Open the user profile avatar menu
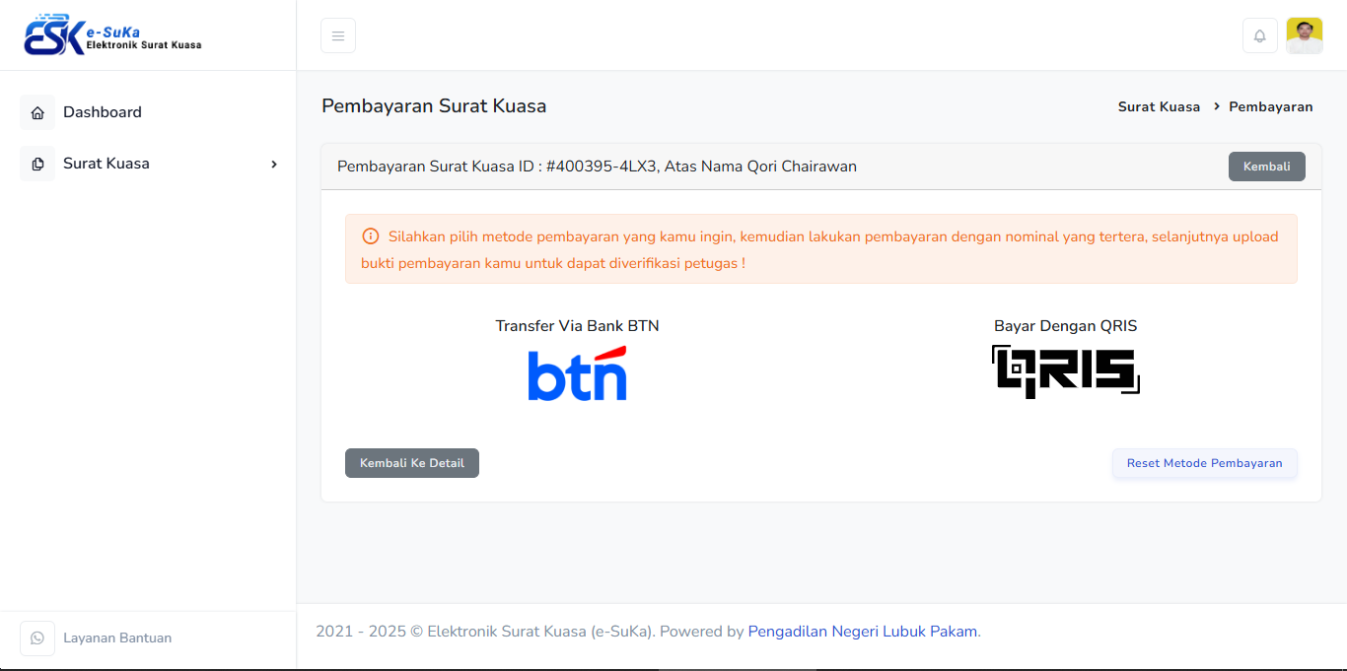This screenshot has height=671, width=1347. click(1304, 35)
